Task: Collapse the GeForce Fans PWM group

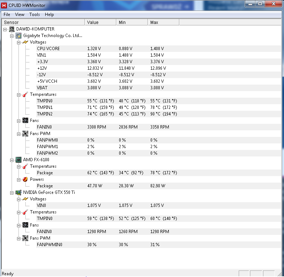Action: [18, 239]
